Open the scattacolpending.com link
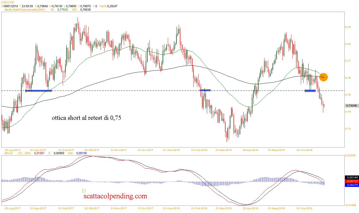Image resolution: width=359 pixels, height=213 pixels. pyautogui.click(x=115, y=196)
